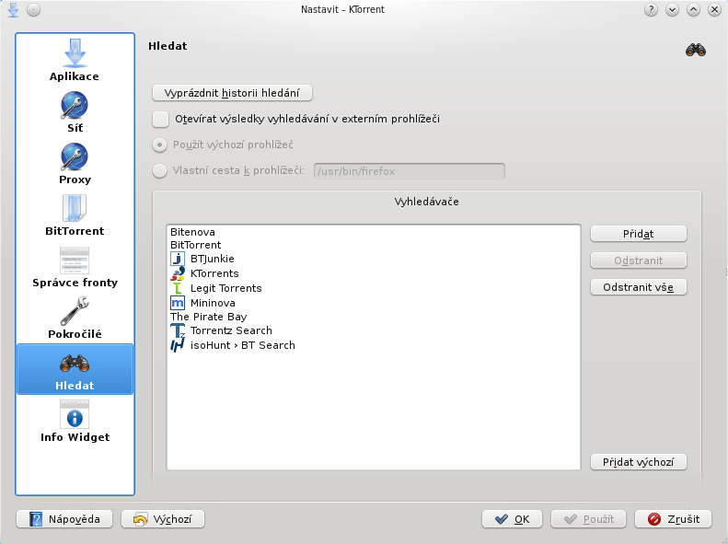Click the Vyhledávače group title
Image resolution: width=728 pixels, height=544 pixels.
click(x=427, y=202)
